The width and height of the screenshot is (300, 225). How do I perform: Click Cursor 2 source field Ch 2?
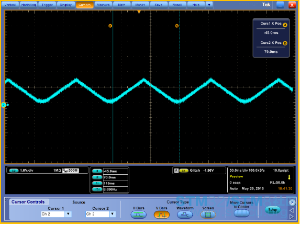(97, 214)
